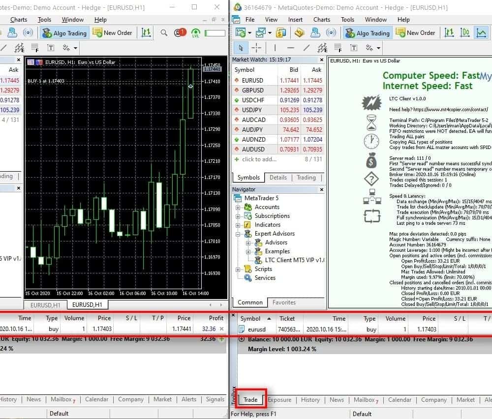
Task: Select Fibonacci tool in left window
Action: click(35, 48)
